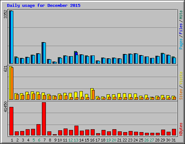Select day label 22 on the x-axis

125,140
